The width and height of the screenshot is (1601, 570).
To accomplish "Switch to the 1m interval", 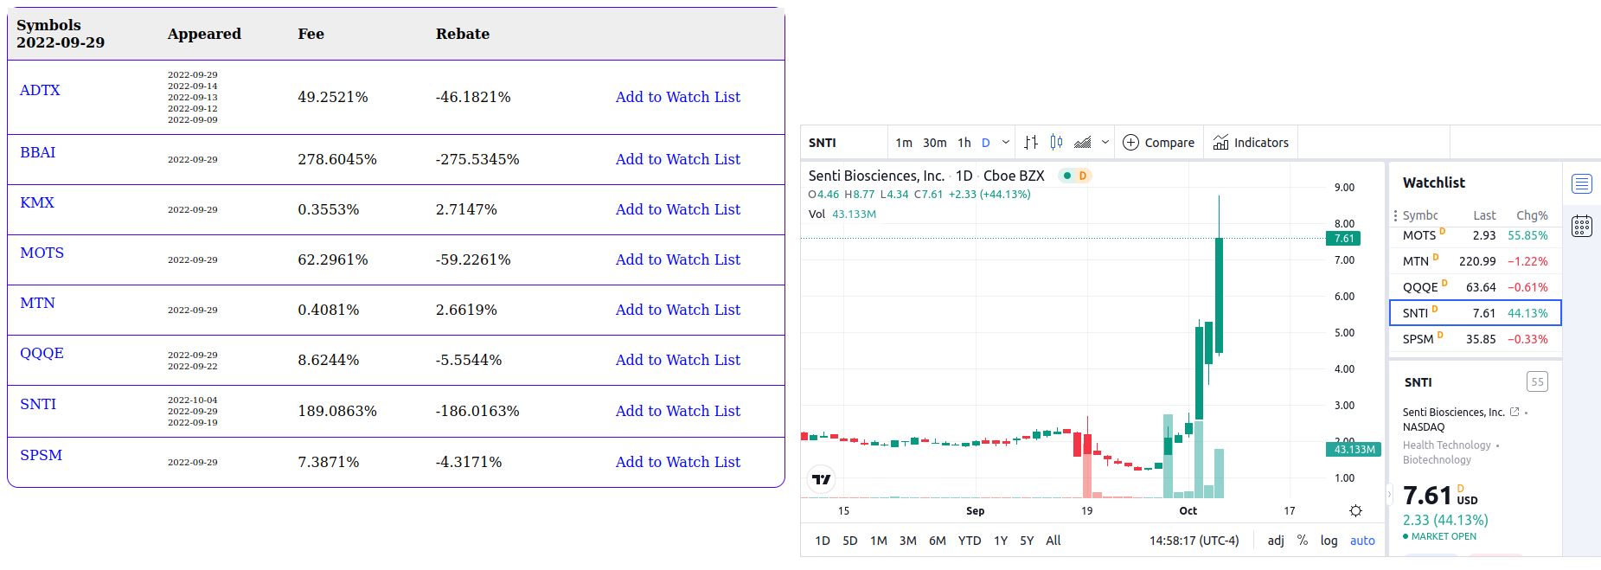I will [904, 143].
